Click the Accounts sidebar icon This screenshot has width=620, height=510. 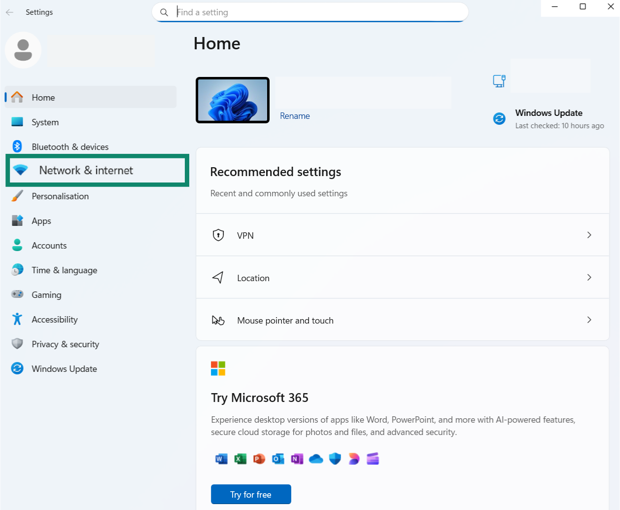17,245
